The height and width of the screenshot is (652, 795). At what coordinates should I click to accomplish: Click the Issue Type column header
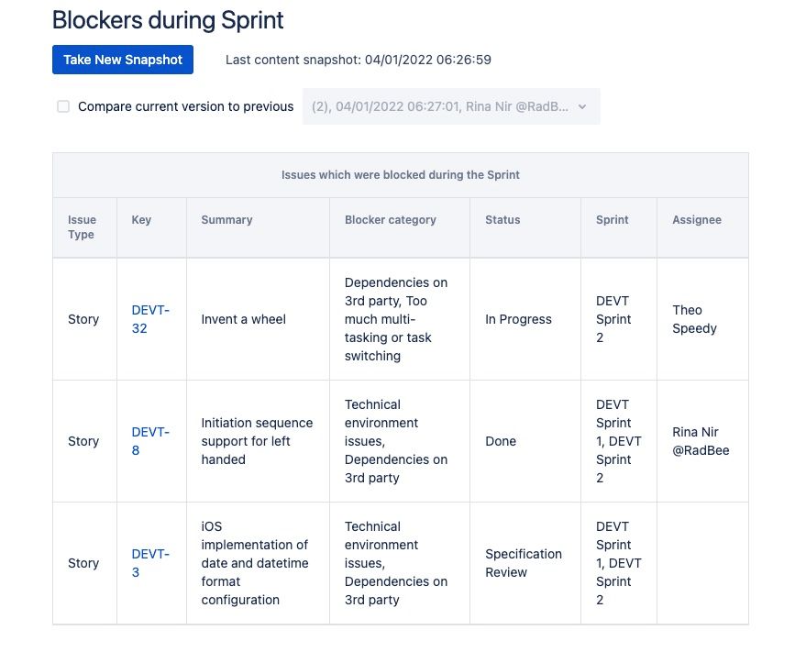(x=82, y=227)
